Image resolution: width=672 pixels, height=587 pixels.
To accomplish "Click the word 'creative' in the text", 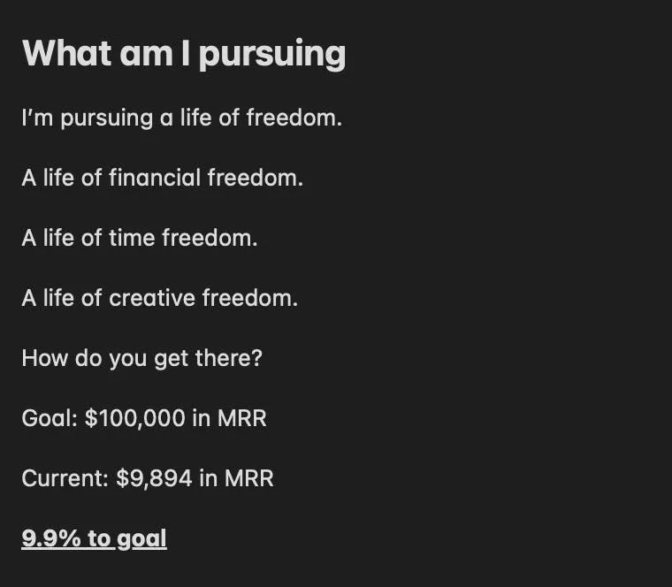I will pyautogui.click(x=152, y=298).
